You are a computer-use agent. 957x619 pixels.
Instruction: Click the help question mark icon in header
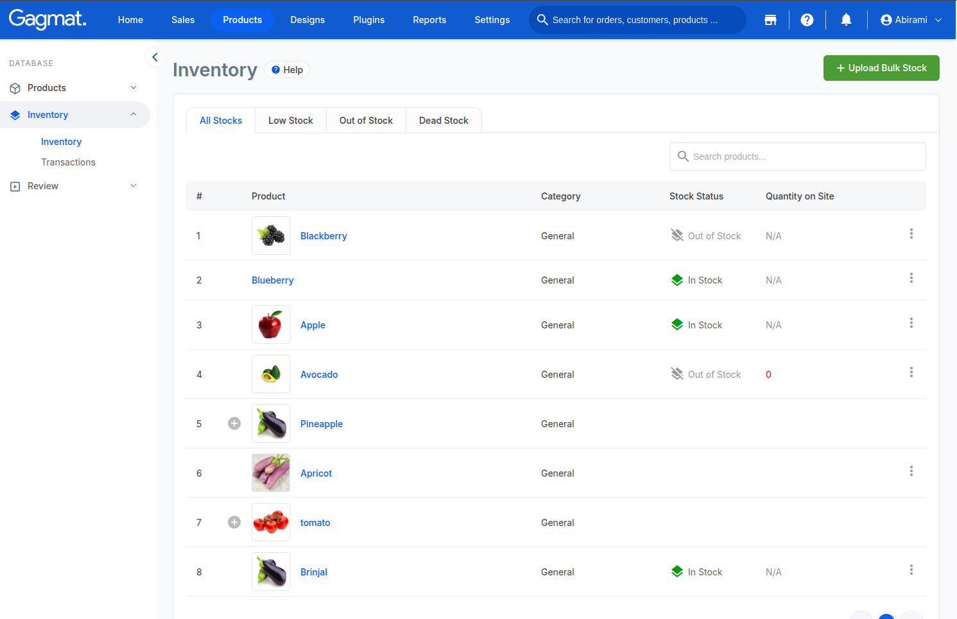[807, 20]
